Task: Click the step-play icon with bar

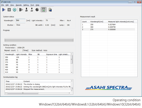Action: click(21, 10)
